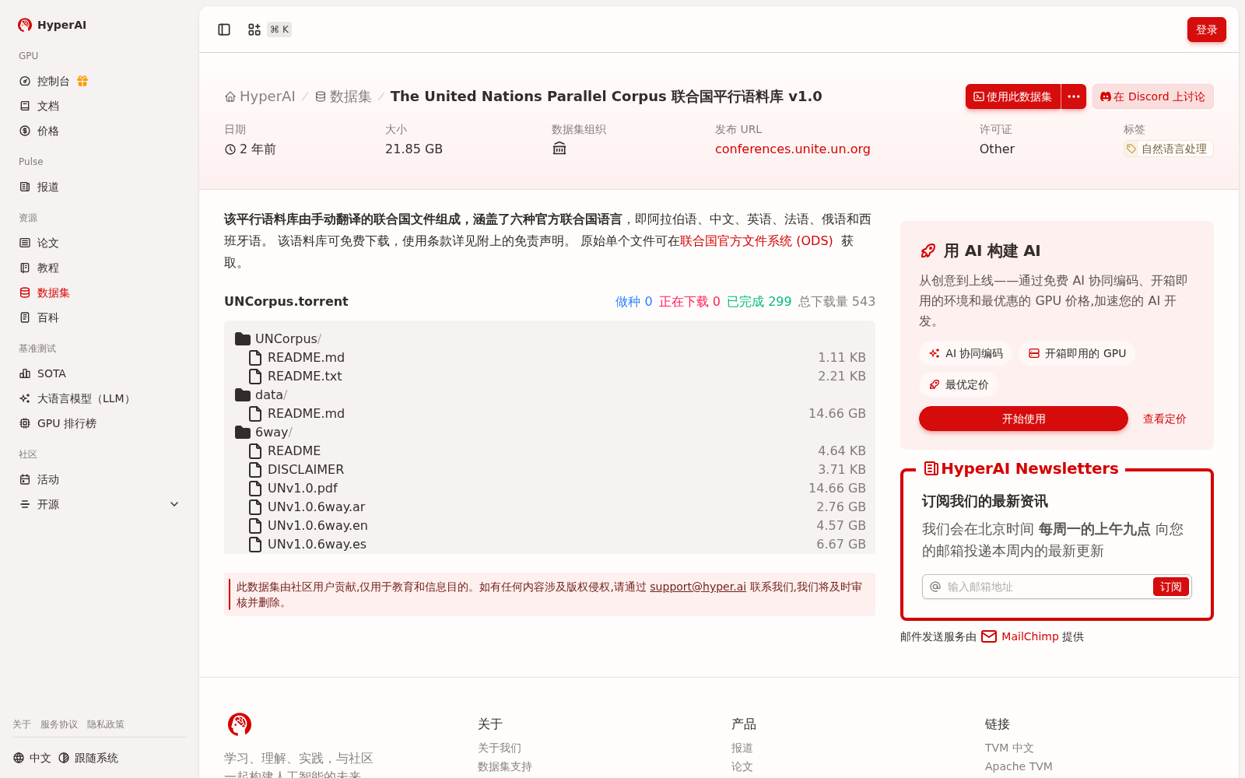Click the HyperAI logo in sidebar
The image size is (1245, 778).
(x=51, y=25)
